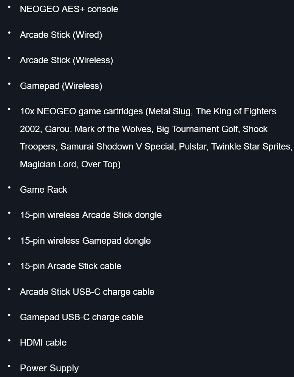Viewport: 294px width, 377px height.
Task: Click Arcade Stick USB-C charge cable item
Action: coord(87,292)
